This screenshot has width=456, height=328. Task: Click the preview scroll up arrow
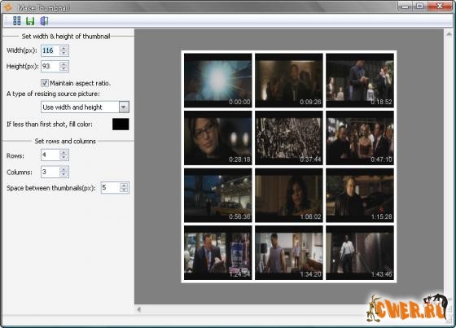[449, 34]
